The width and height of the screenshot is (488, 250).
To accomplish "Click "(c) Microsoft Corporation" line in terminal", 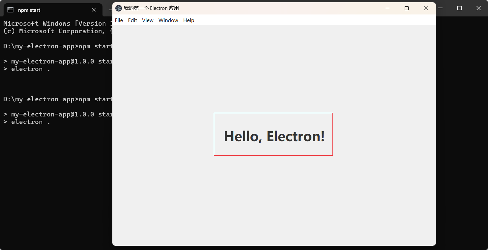I will [58, 31].
